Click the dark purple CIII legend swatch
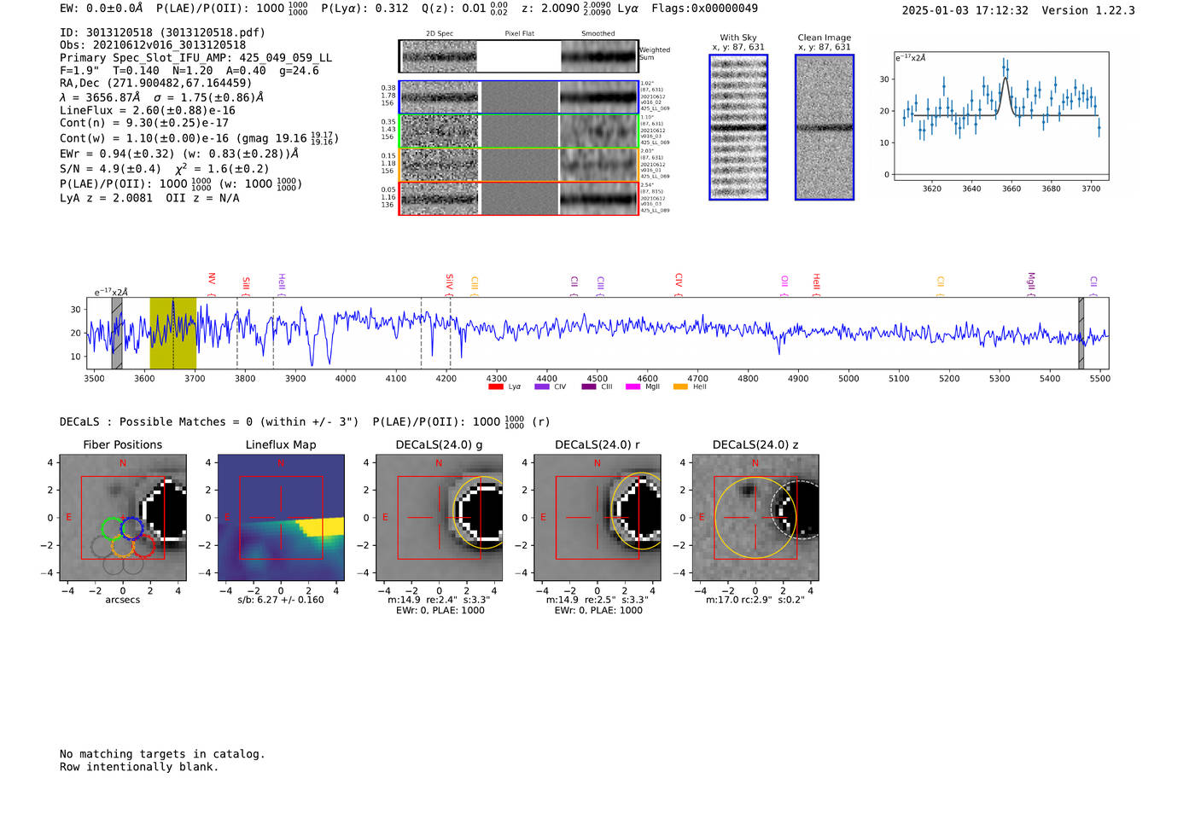Viewport: 1195px width, 813px height. (x=589, y=386)
